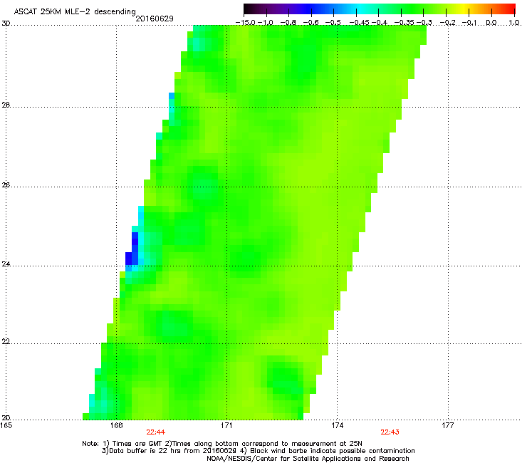Click the red end of the color bar

(x=509, y=9)
